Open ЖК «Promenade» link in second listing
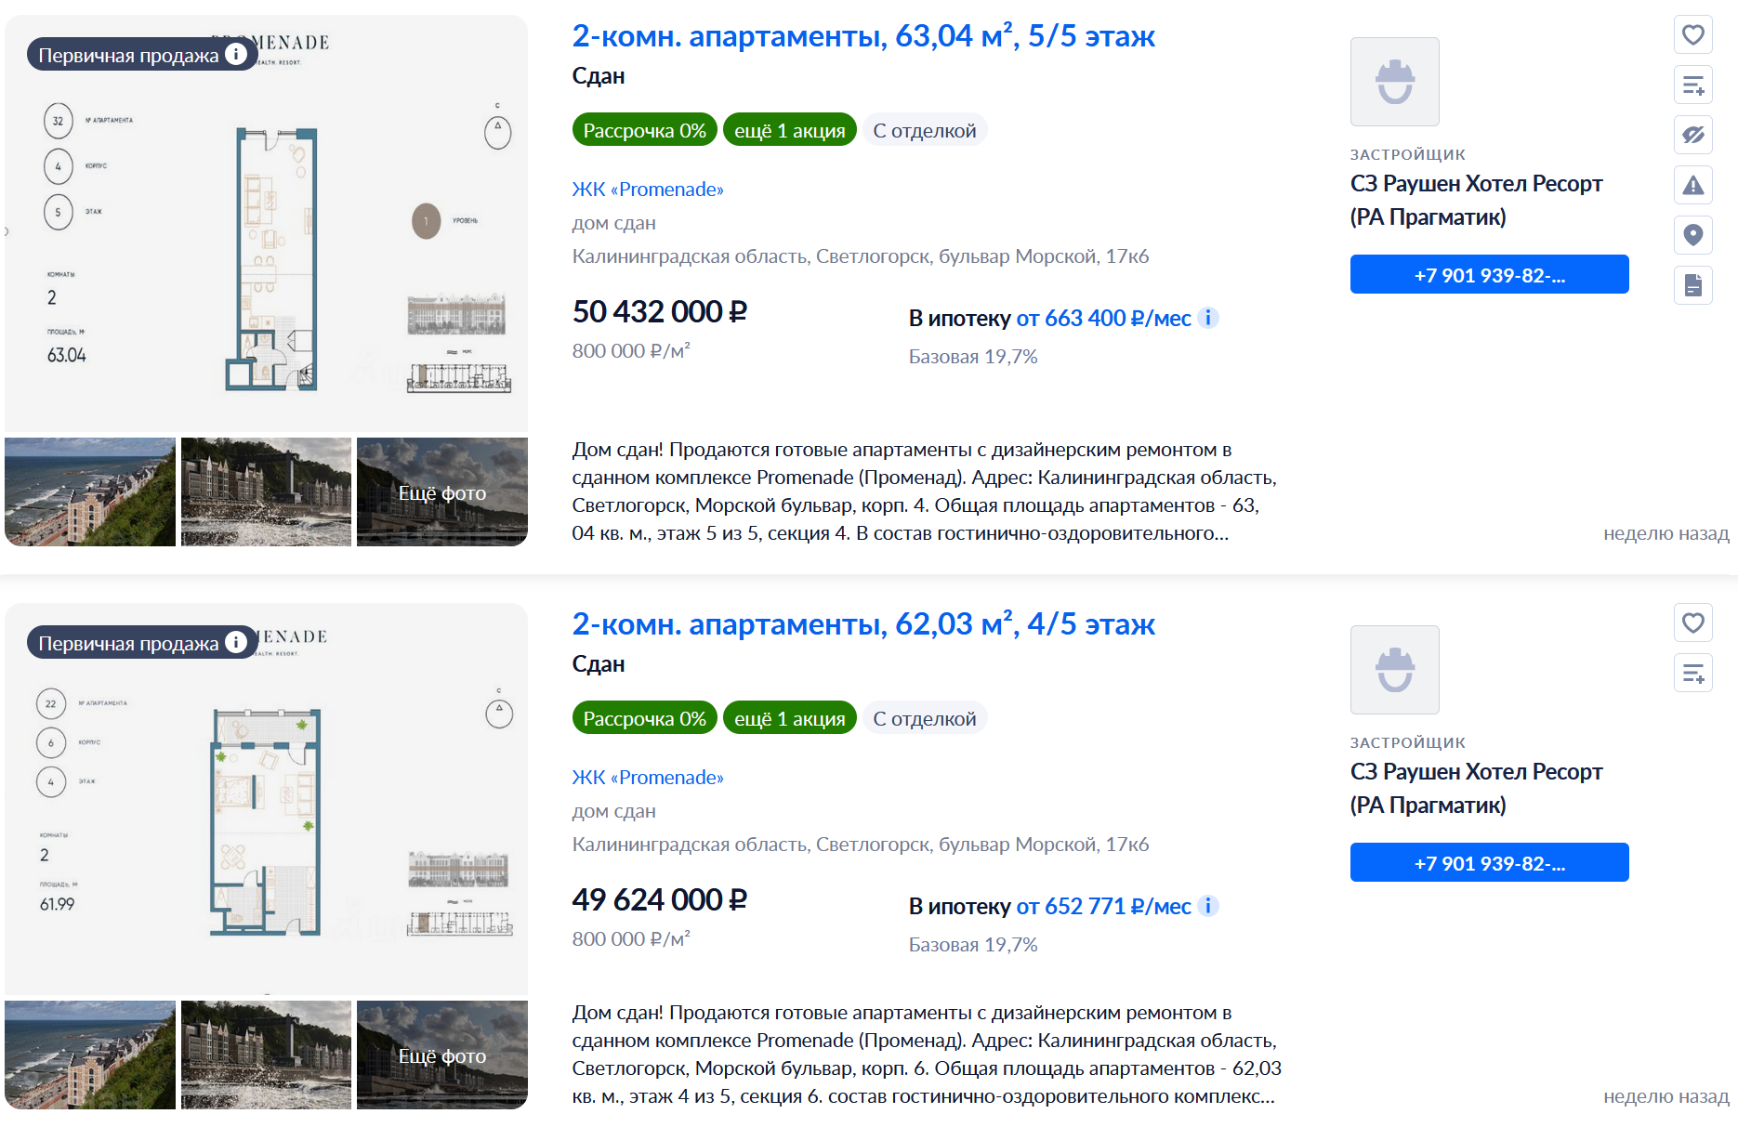The width and height of the screenshot is (1738, 1127). (x=648, y=778)
